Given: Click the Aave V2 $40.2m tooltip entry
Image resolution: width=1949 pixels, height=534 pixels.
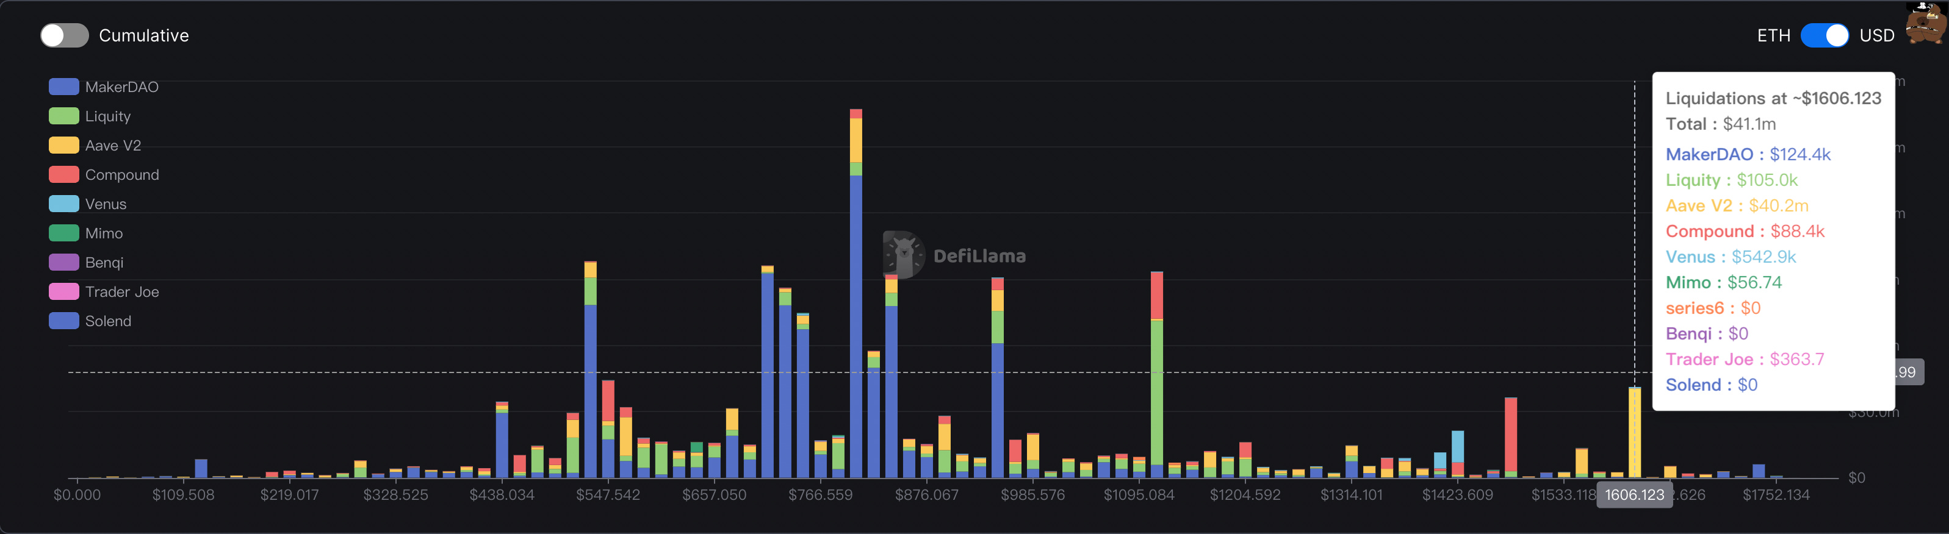Looking at the screenshot, I should tap(1737, 205).
